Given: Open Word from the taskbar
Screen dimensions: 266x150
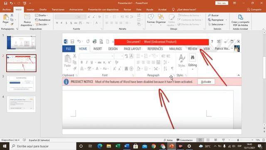Looking at the screenshot, I should click(127, 146).
